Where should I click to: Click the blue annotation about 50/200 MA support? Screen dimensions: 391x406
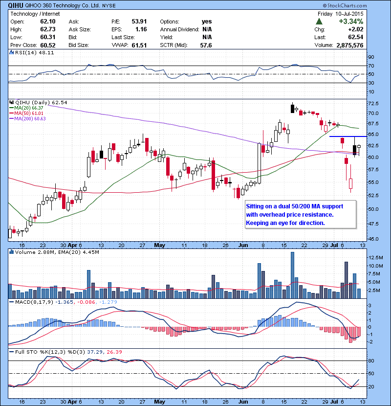pos(301,214)
